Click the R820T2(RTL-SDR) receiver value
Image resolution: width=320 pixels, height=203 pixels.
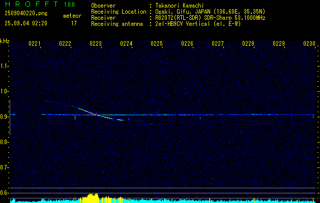tap(210, 18)
